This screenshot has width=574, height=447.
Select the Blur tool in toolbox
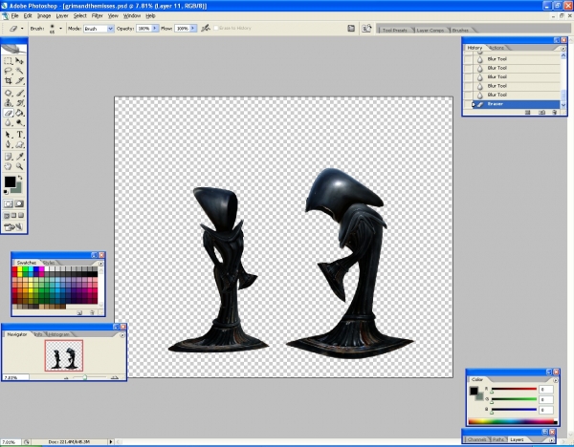(8, 123)
